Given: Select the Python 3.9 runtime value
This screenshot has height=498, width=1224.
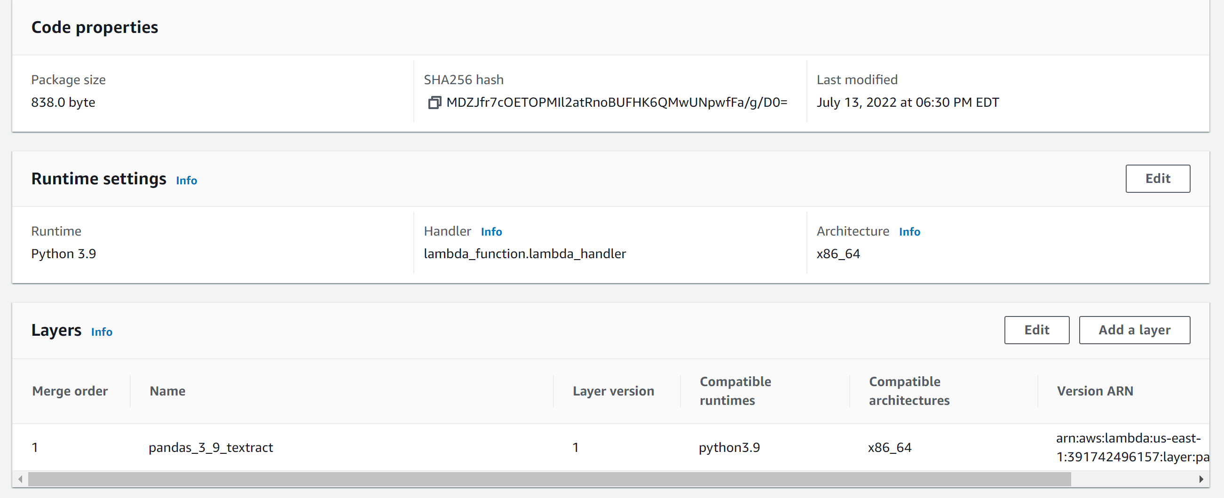Looking at the screenshot, I should (x=63, y=253).
